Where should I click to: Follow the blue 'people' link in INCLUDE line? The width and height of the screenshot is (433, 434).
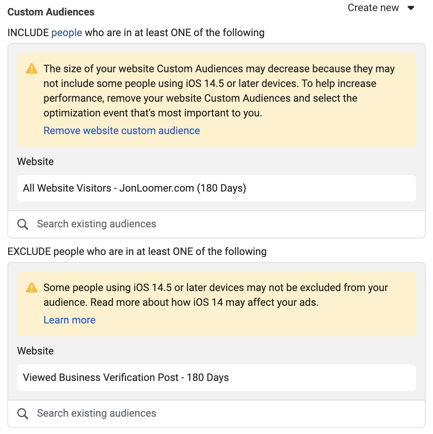pos(67,33)
